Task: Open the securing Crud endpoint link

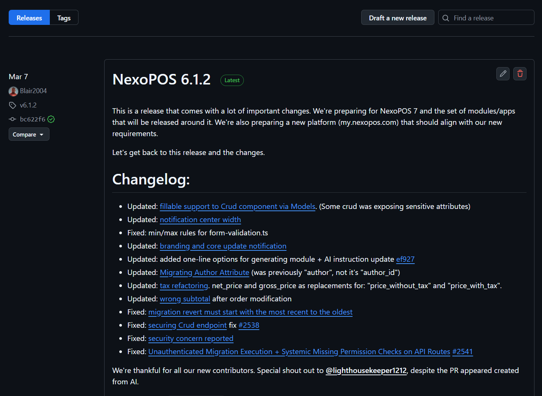Action: coord(188,325)
